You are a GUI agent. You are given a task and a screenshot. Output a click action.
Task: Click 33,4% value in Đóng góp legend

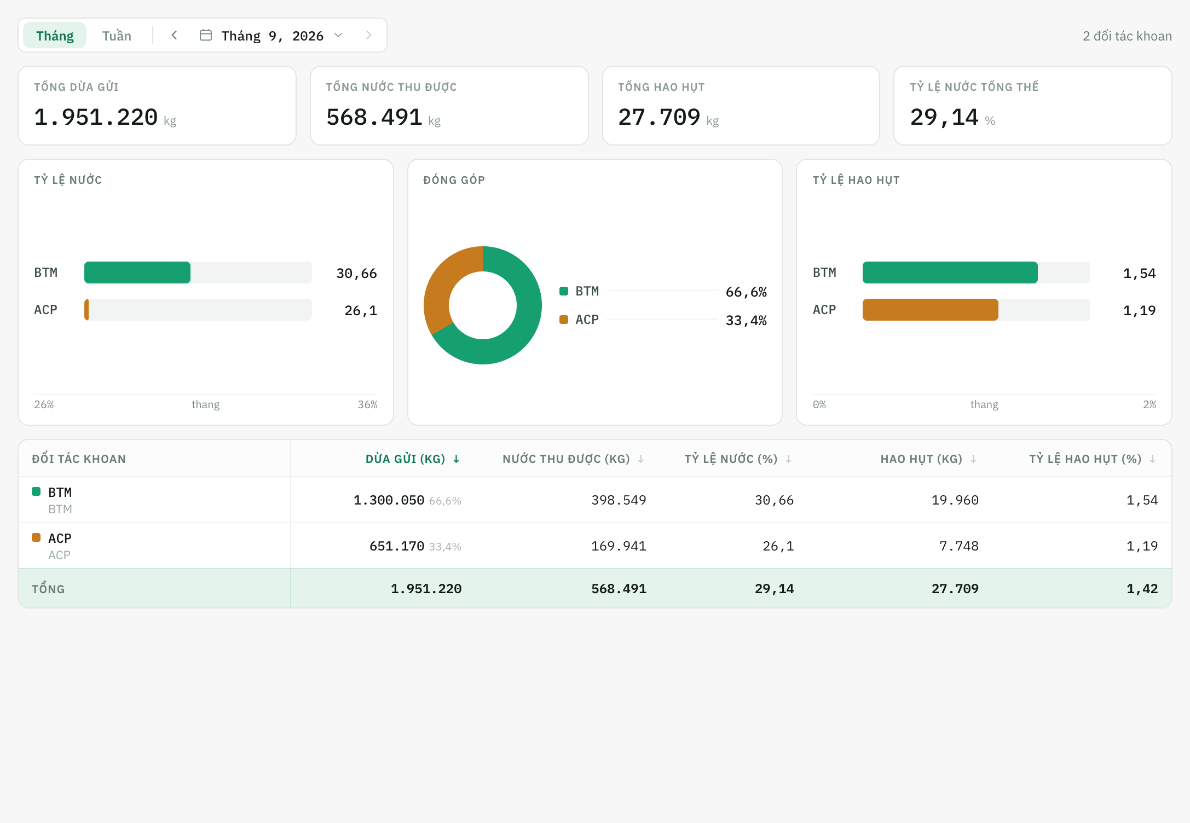click(x=746, y=321)
